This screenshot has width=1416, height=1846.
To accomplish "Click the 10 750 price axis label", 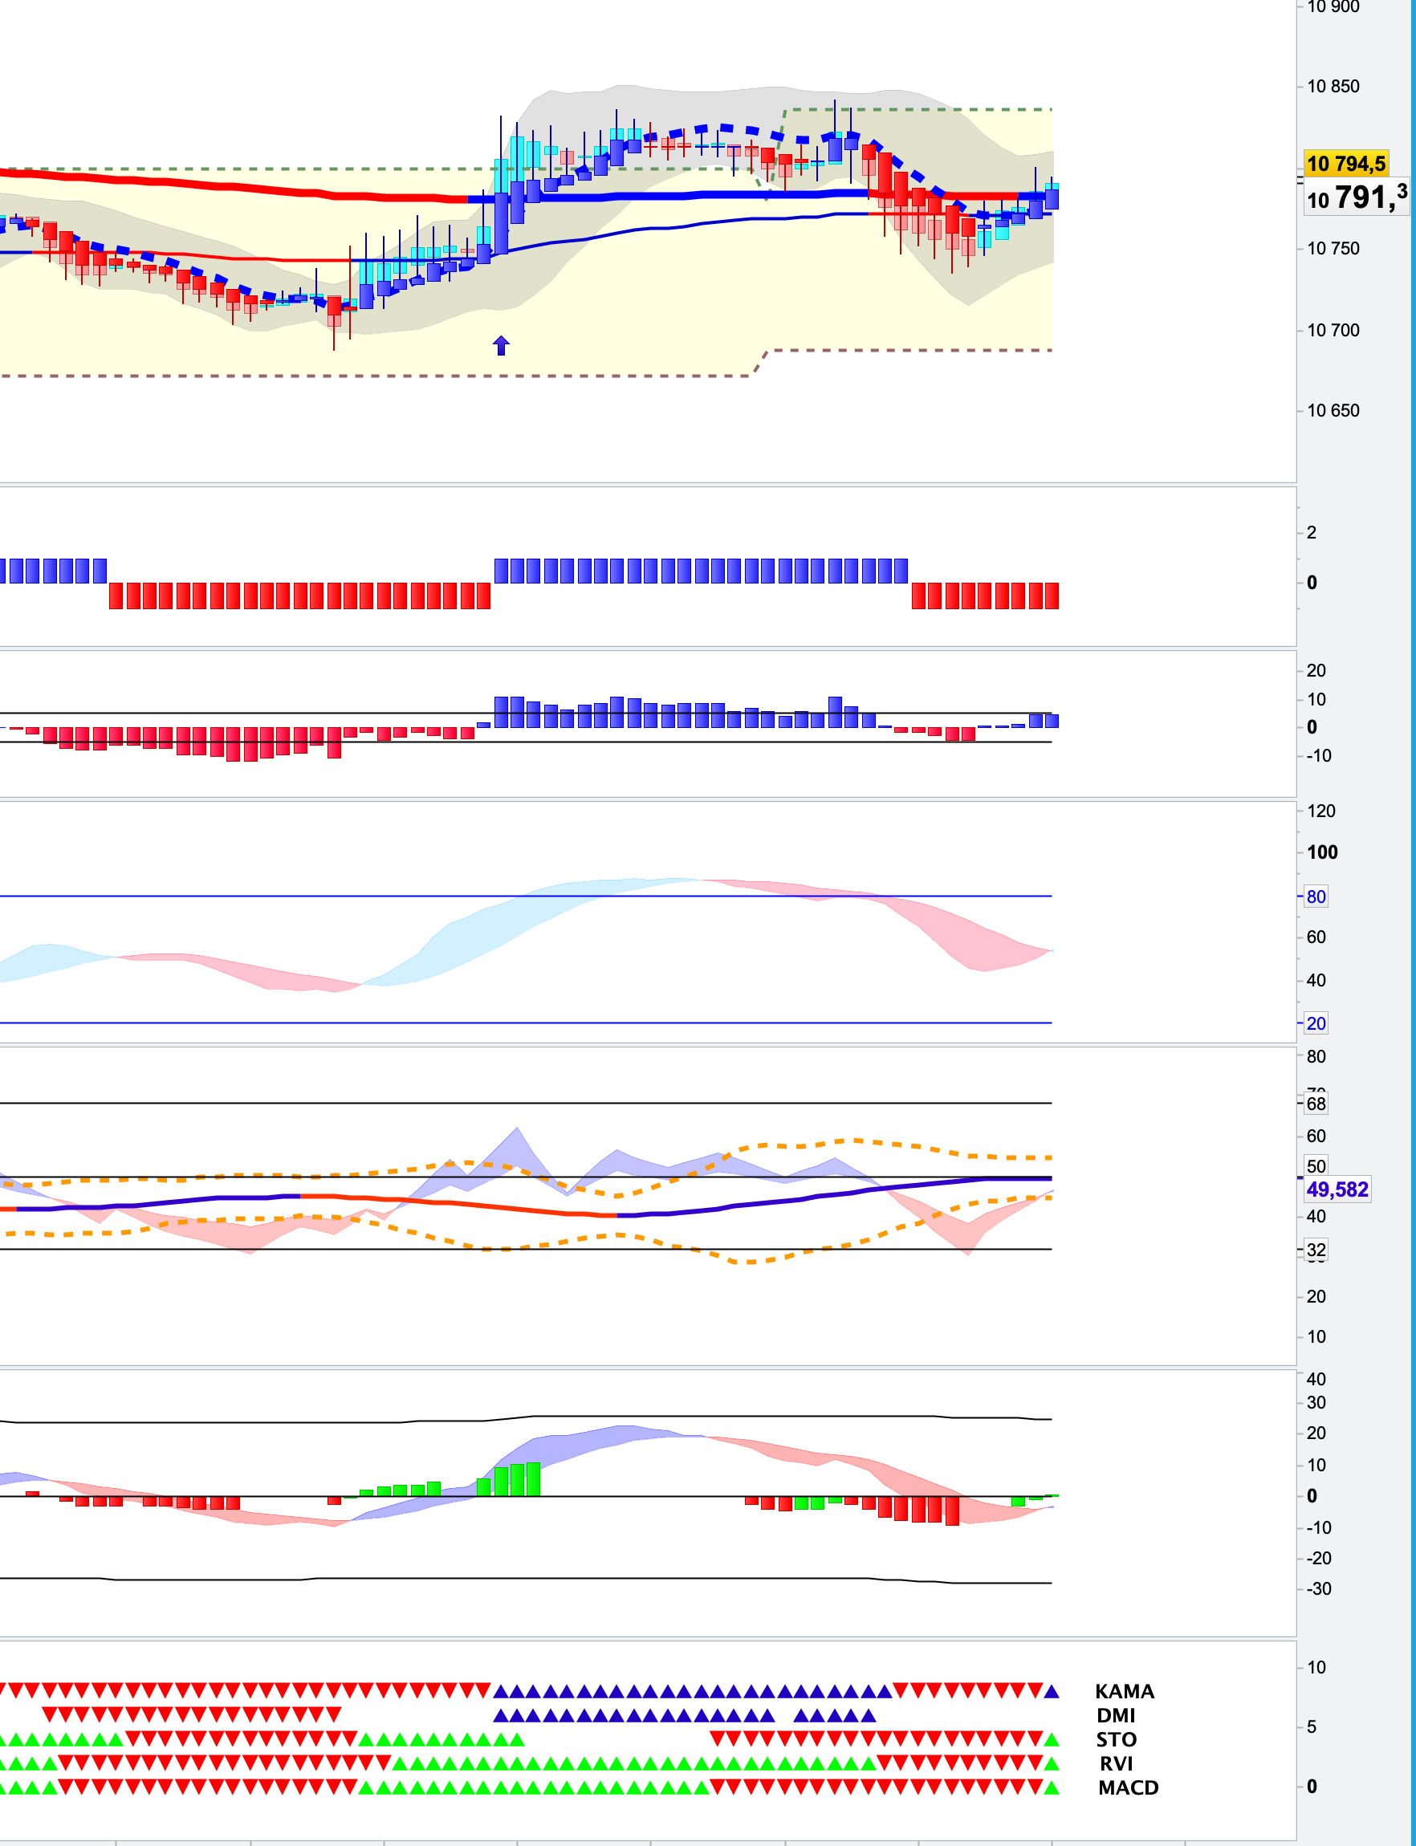I will (1333, 249).
